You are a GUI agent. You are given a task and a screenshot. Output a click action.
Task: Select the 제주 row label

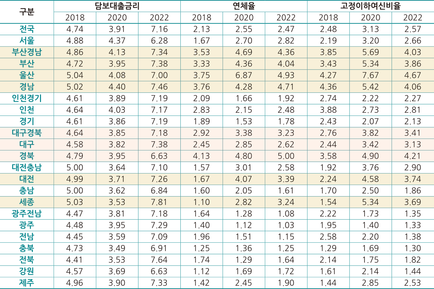(27, 283)
